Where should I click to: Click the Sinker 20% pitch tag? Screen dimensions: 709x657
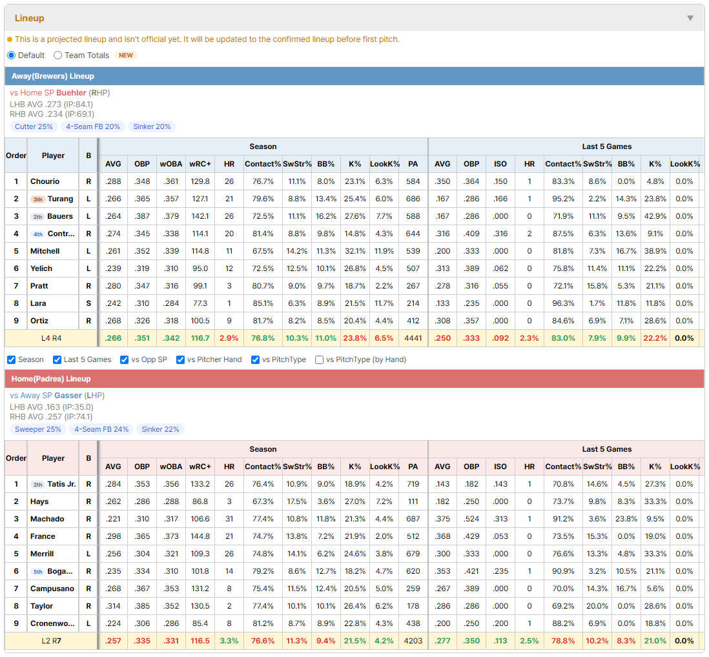coord(152,126)
